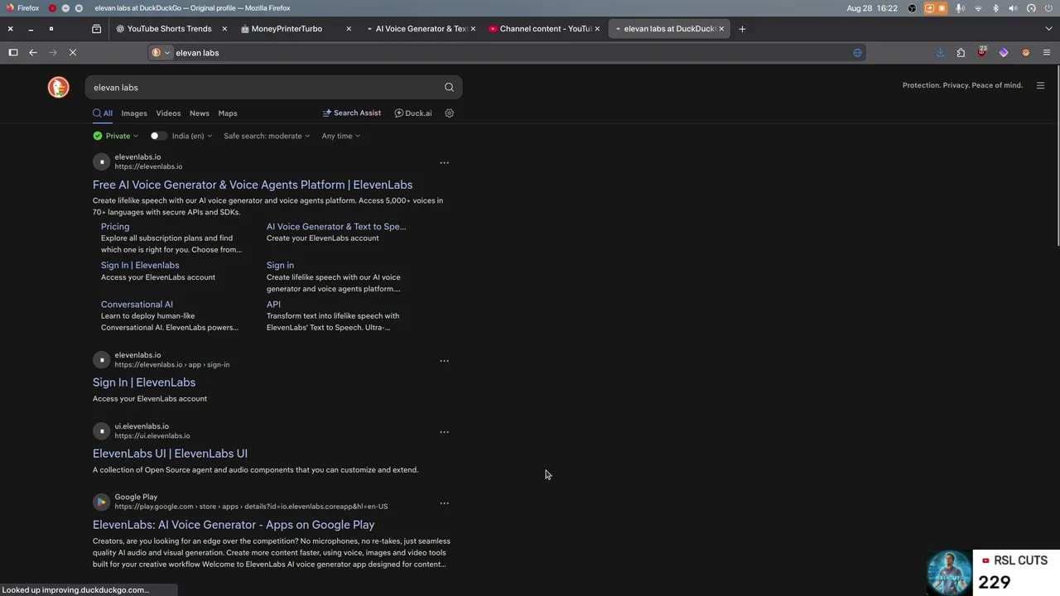Image resolution: width=1060 pixels, height=596 pixels.
Task: Open Firefox application menu
Action: click(x=1047, y=52)
